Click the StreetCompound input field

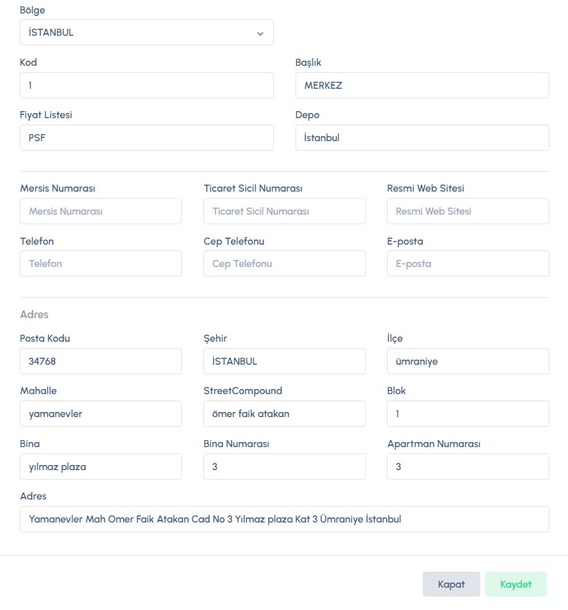(x=284, y=414)
